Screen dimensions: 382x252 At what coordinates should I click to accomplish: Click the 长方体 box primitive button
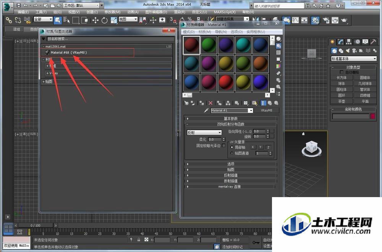point(342,78)
